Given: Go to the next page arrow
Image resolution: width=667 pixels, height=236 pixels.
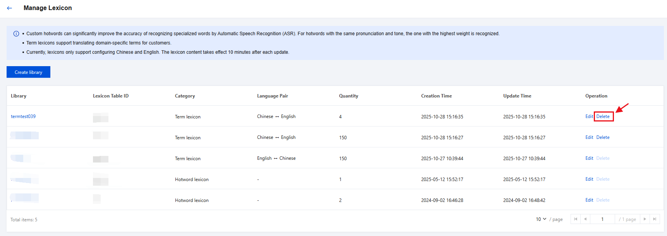Looking at the screenshot, I should [645, 219].
